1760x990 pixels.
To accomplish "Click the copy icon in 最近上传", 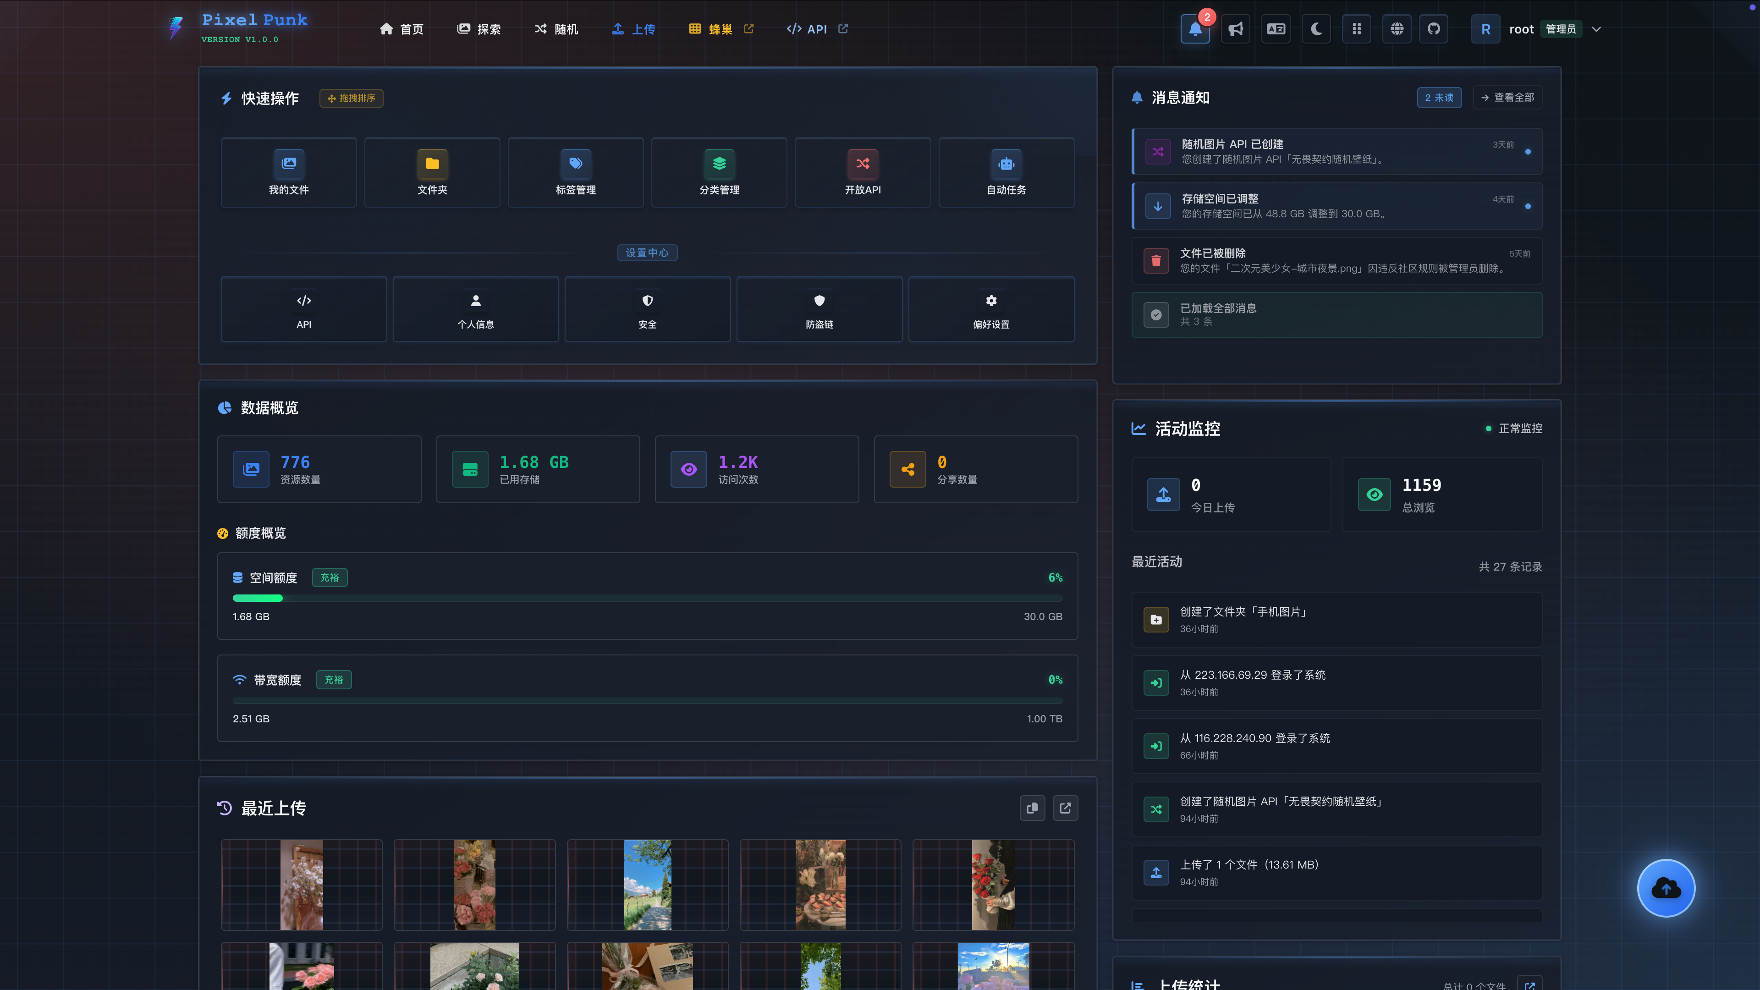I will pyautogui.click(x=1032, y=808).
